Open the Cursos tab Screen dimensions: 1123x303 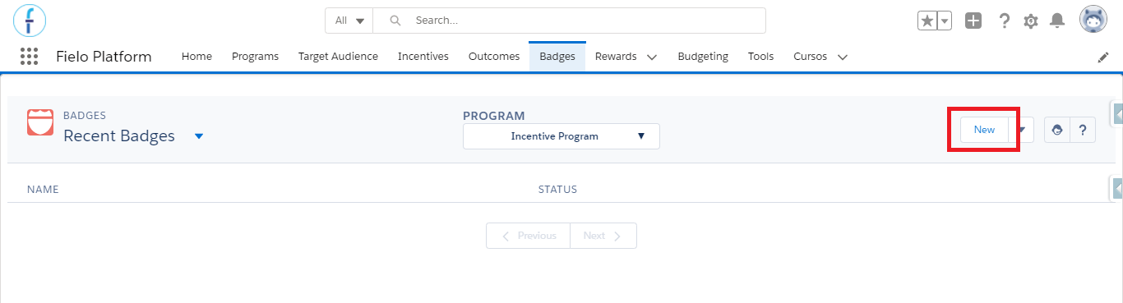(811, 57)
